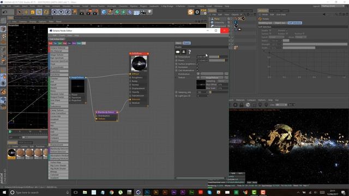Image resolution: width=349 pixels, height=196 pixels.
Task: Click the Live Viewer clay sphere icon
Action: tap(248, 105)
